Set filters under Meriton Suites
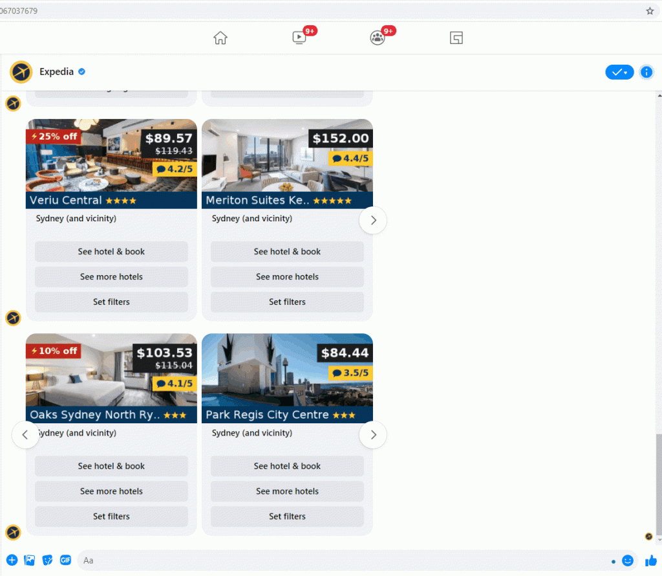Viewport: 662px width, 576px height. [287, 302]
